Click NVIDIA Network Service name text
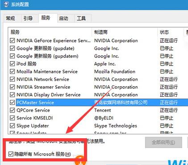Image resolution: width=188 pixels, height=165 pixels. (43, 79)
